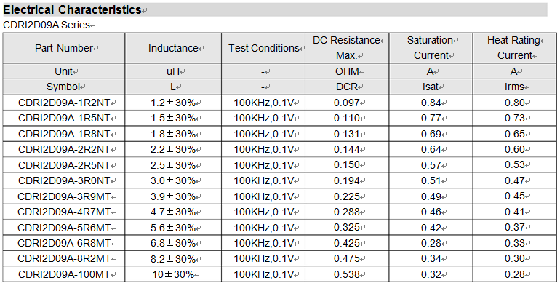
Task: Click part number CDRI2D09A-4R7MT
Action: pos(64,212)
